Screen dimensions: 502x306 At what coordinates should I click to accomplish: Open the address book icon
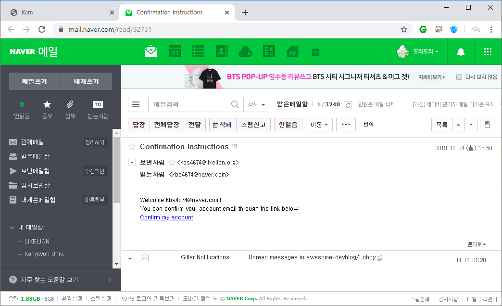tap(222, 51)
